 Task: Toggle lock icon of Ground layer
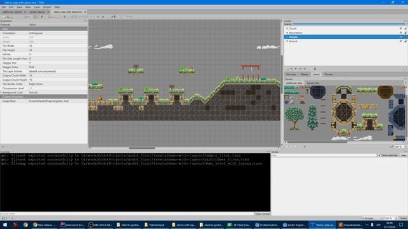click(x=405, y=41)
